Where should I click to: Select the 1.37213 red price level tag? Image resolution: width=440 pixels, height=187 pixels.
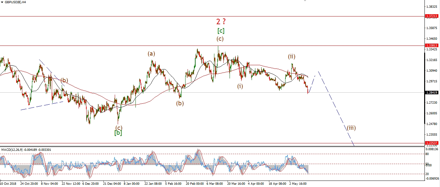point(432,16)
